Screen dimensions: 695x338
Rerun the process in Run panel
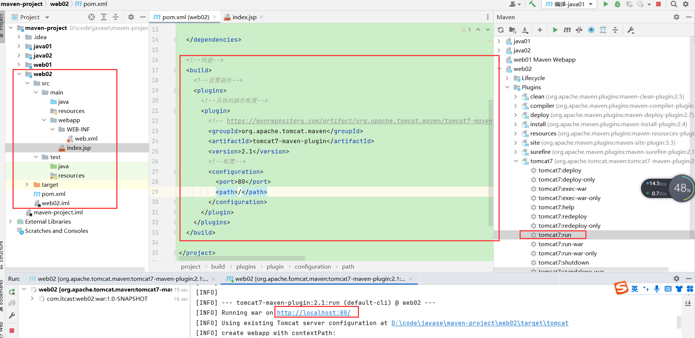(x=12, y=292)
